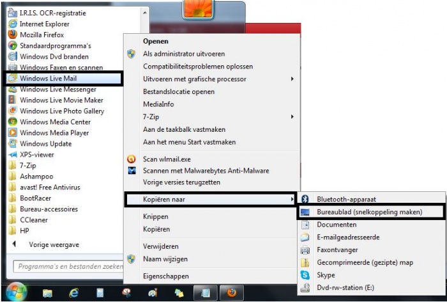This screenshot has width=447, height=302.
Task: Click the Start menu scrollbar up arrow
Action: pos(145,12)
